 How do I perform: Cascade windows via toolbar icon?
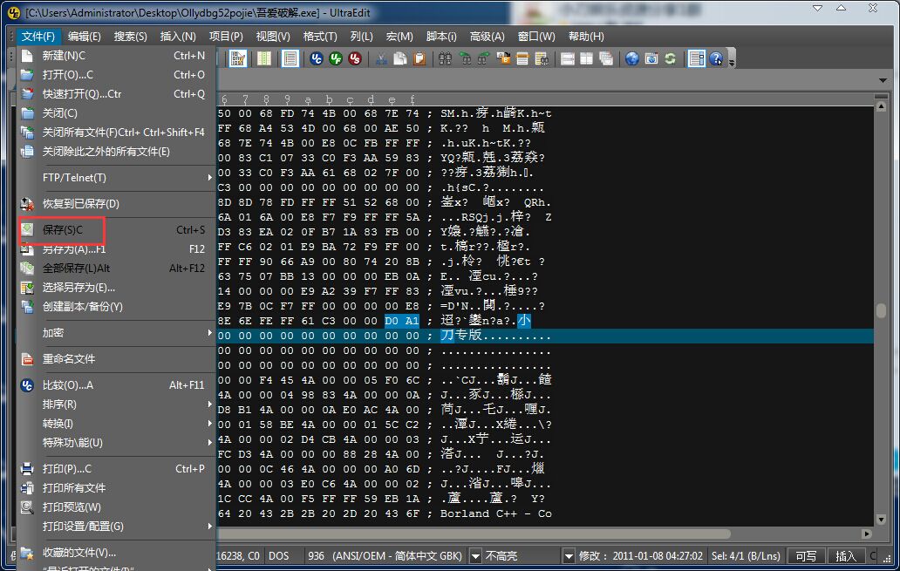pyautogui.click(x=606, y=58)
